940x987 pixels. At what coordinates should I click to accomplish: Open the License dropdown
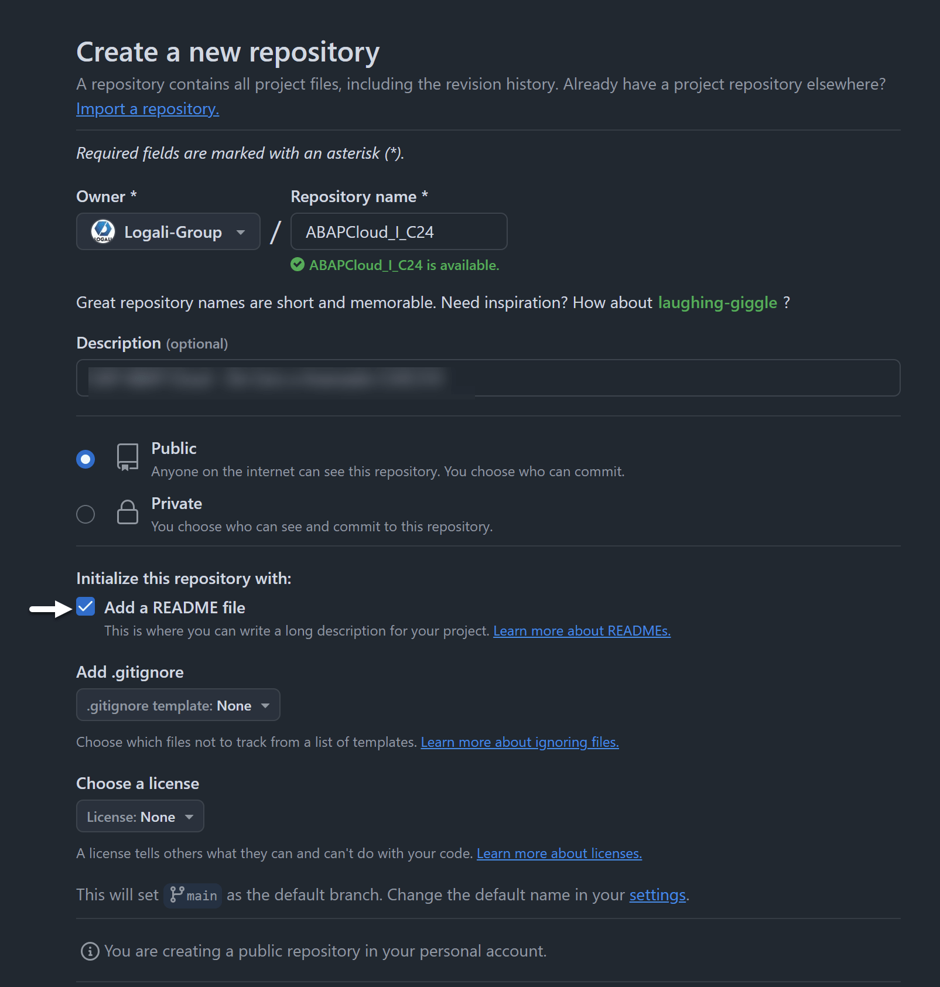point(139,816)
